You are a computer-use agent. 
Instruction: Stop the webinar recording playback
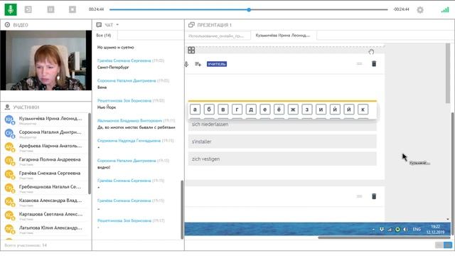[73, 9]
